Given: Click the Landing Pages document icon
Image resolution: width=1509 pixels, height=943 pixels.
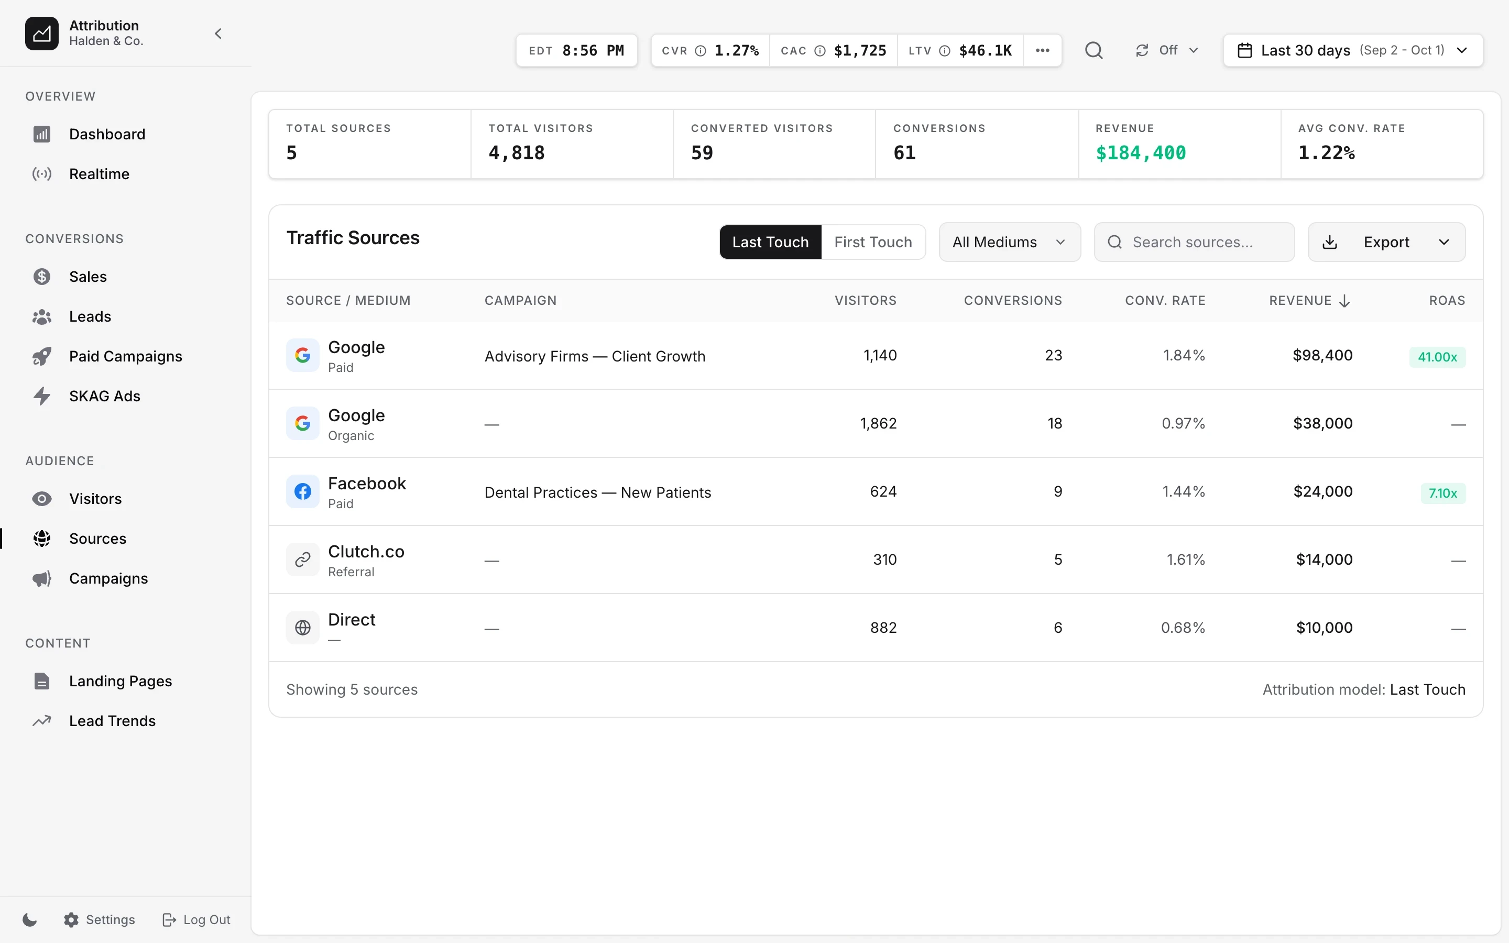Looking at the screenshot, I should click(x=42, y=681).
